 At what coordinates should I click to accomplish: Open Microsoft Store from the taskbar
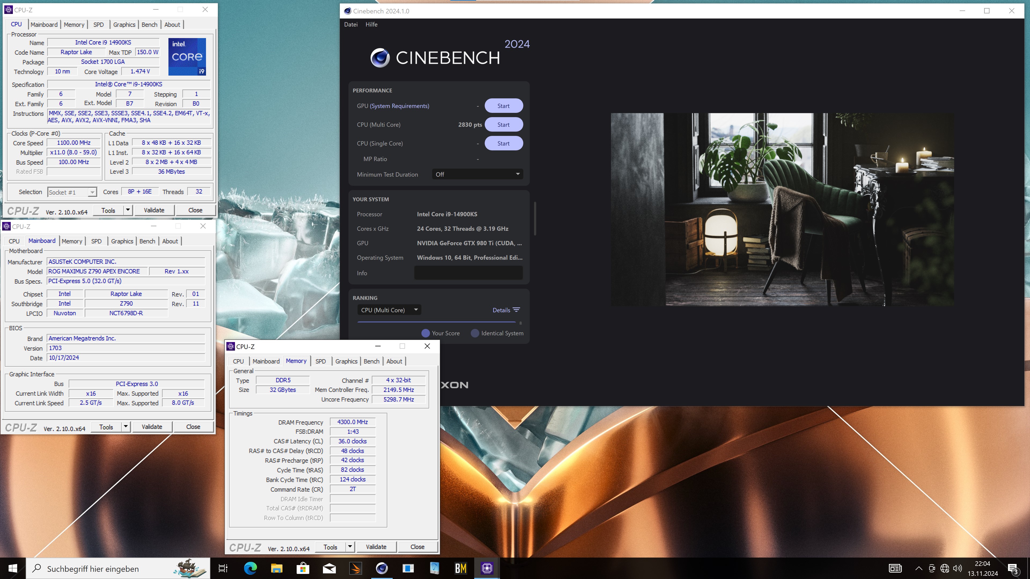tap(303, 568)
